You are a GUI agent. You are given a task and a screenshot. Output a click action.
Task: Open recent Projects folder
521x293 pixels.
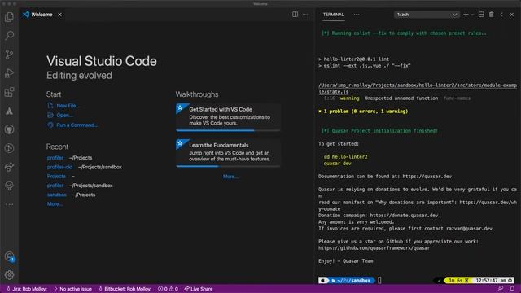tap(56, 177)
